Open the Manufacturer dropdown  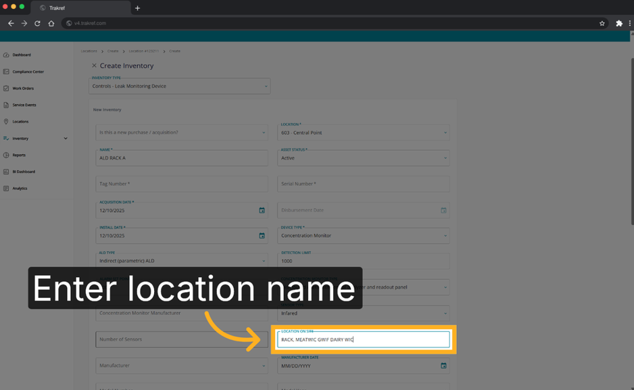[x=182, y=366]
